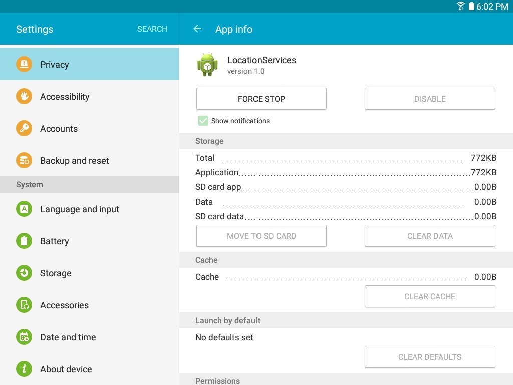Click SEARCH in the Settings header

pos(152,29)
